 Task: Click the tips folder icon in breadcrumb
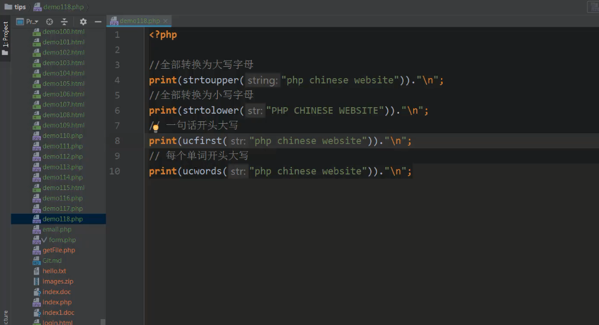pyautogui.click(x=8, y=7)
